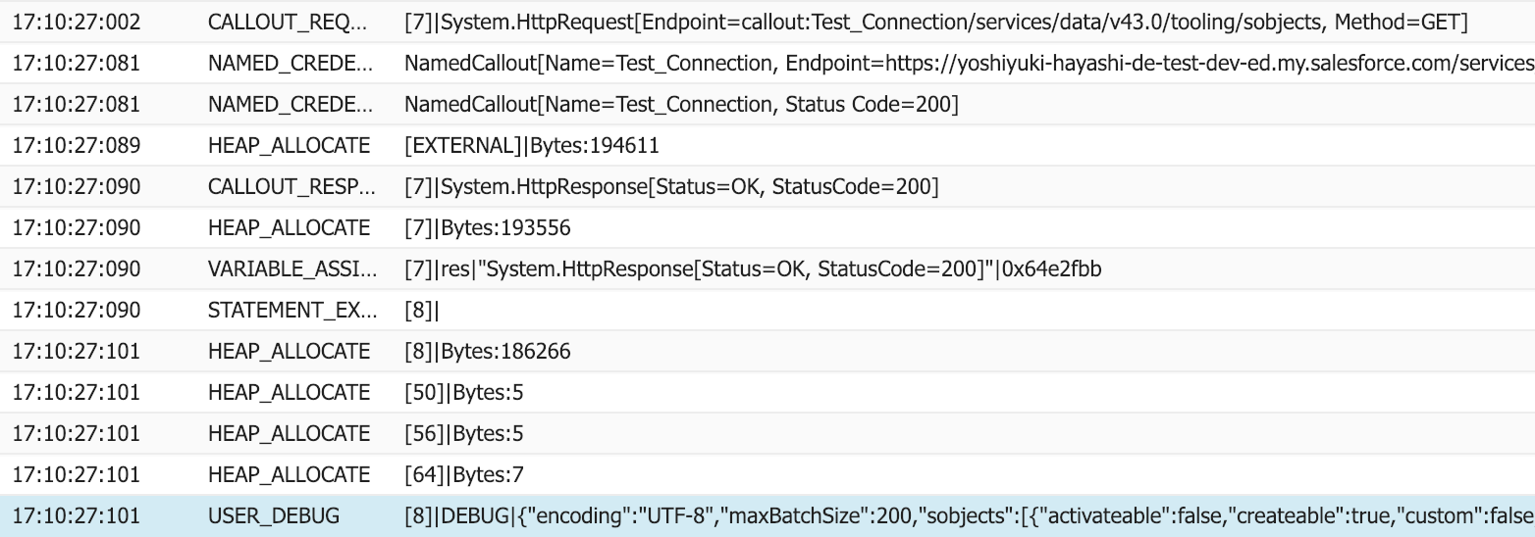The width and height of the screenshot is (1535, 537).
Task: Select the CALLOUT_REQ event cell
Action: coord(290,22)
